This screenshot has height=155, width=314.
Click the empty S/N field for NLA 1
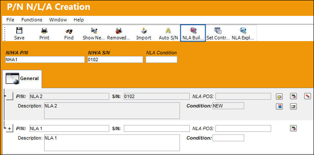coord(157,128)
